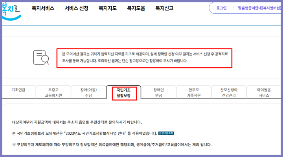283x157 pixels.
Task: Switch to the 아이돌봄 서비스 tab
Action: tap(264, 92)
